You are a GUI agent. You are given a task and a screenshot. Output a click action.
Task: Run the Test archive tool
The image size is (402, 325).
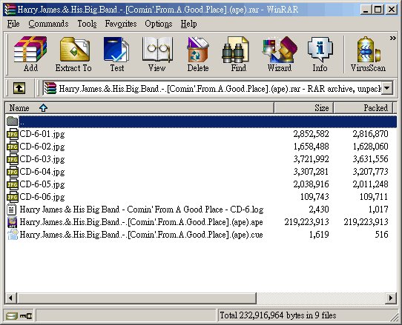[117, 54]
